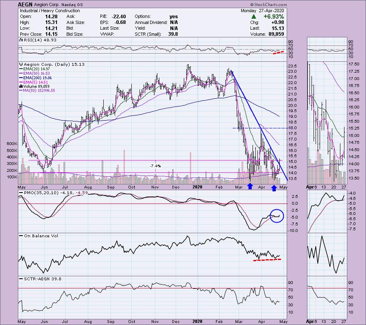Click the 13.50 label in the zoom panel
This screenshot has height=325, width=366.
[354, 178]
